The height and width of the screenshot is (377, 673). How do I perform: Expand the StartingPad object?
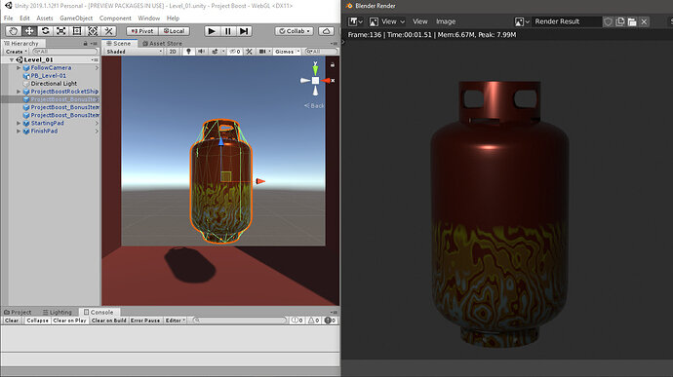pyautogui.click(x=19, y=123)
